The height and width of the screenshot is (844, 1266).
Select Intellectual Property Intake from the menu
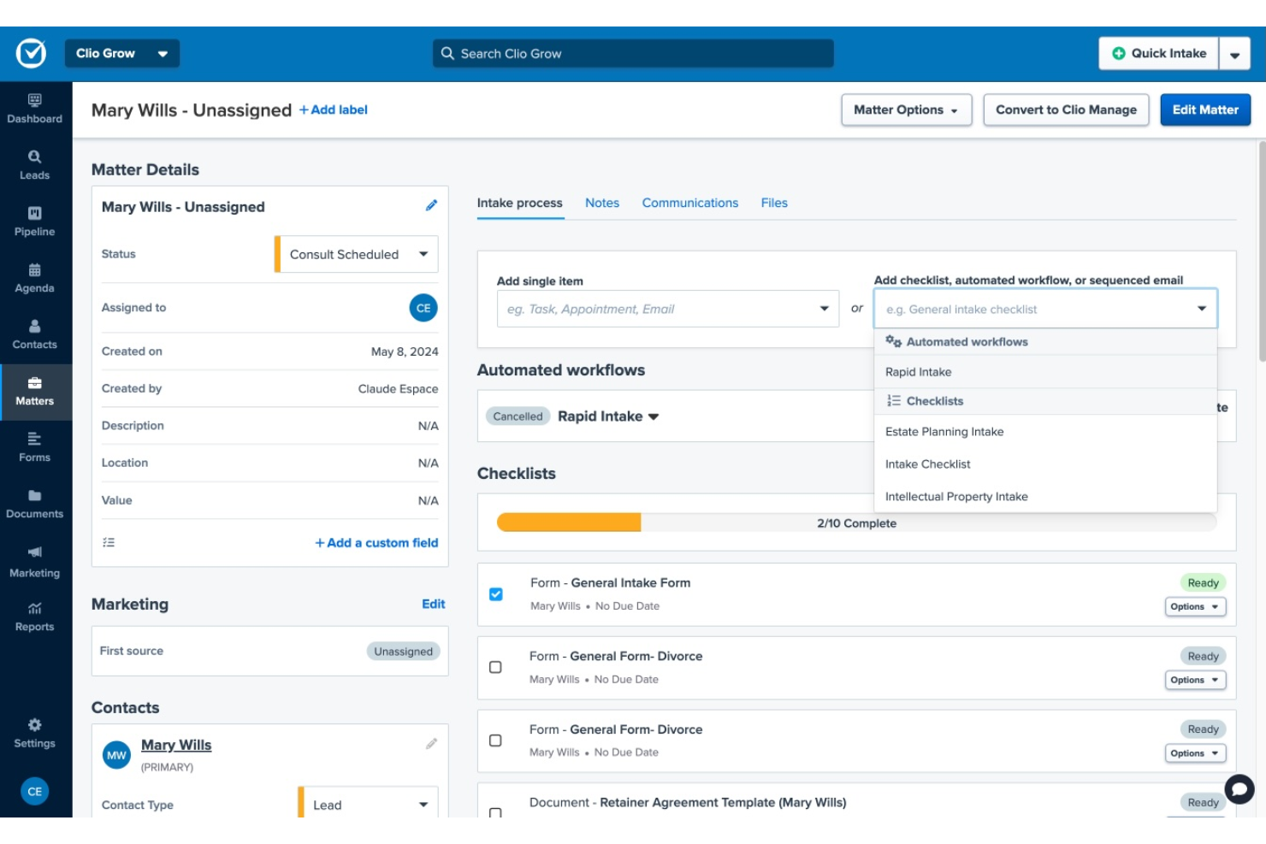click(955, 496)
